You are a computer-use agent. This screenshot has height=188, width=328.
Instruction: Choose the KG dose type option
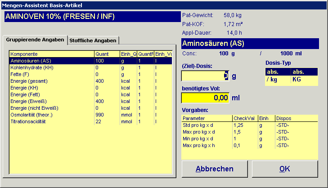coord(304,80)
